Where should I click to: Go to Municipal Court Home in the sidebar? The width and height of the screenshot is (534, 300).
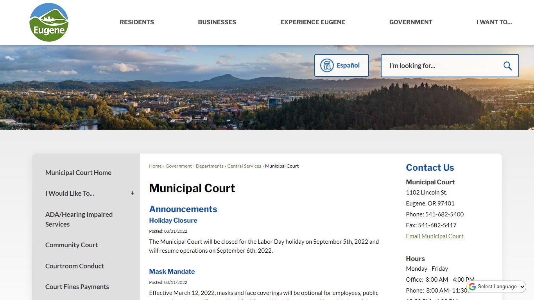[78, 173]
